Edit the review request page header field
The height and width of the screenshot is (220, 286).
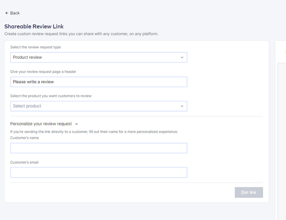click(x=99, y=82)
